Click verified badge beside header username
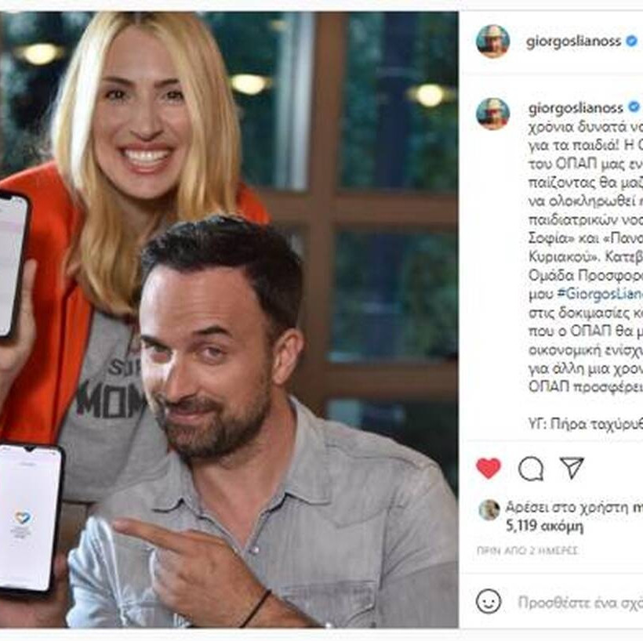 pyautogui.click(x=631, y=41)
